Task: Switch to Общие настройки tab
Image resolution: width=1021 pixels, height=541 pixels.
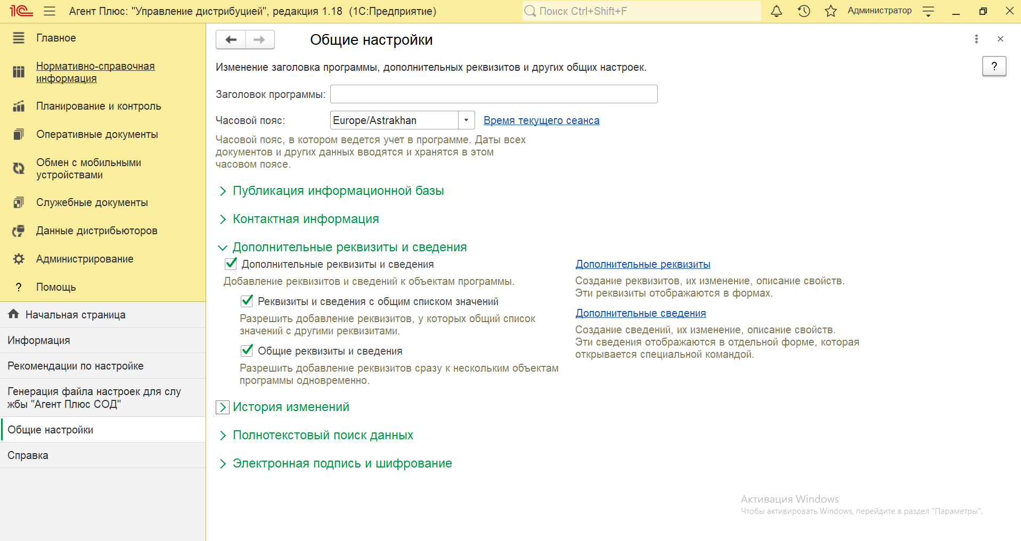Action: point(103,430)
